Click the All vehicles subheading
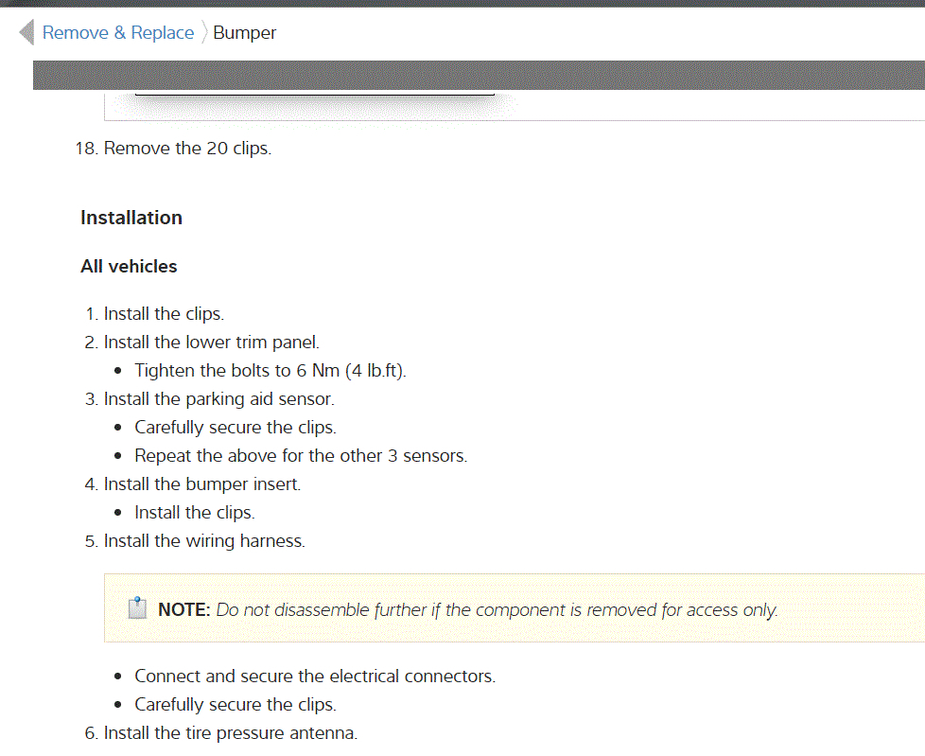This screenshot has width=925, height=756. (129, 267)
